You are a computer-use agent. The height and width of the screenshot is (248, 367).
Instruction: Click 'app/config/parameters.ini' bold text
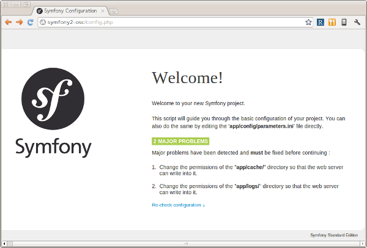click(261, 126)
